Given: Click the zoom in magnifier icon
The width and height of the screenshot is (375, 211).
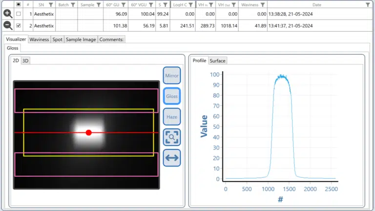Looking at the screenshot, I should pyautogui.click(x=8, y=14).
